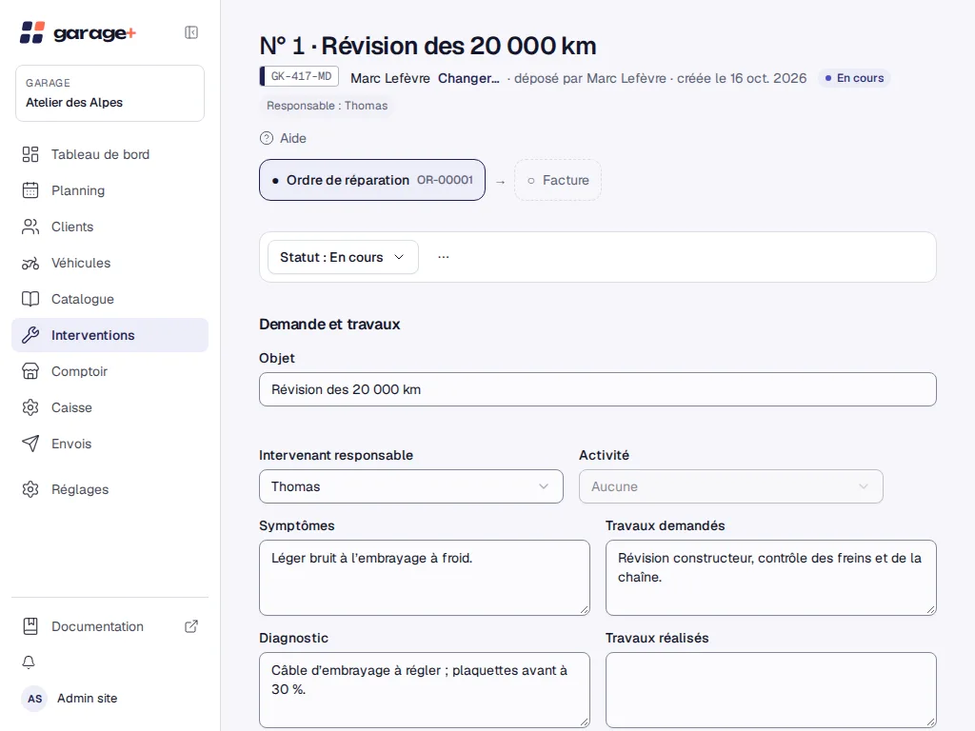Screen dimensions: 975x731
Task: Open the Activité Aucune dropdown
Action: coord(730,486)
